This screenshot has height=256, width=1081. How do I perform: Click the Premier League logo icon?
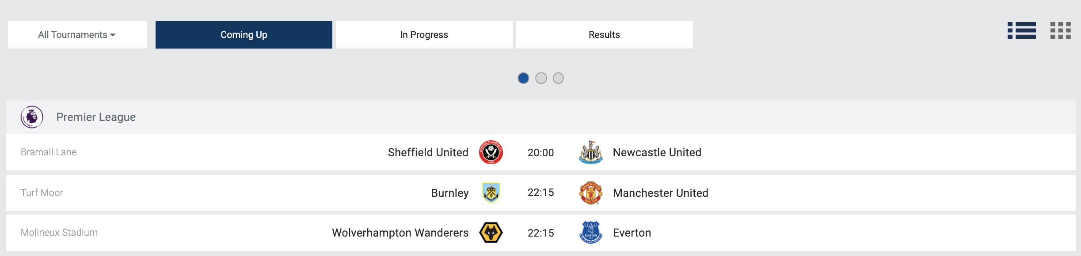tap(32, 117)
